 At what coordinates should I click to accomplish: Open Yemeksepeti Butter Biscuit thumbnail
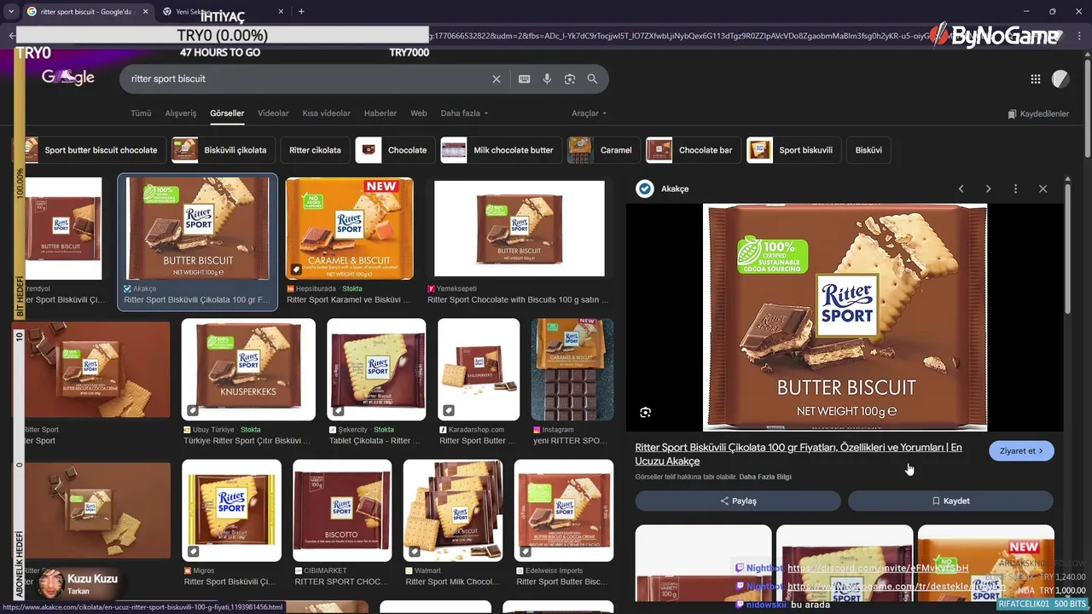(x=519, y=229)
